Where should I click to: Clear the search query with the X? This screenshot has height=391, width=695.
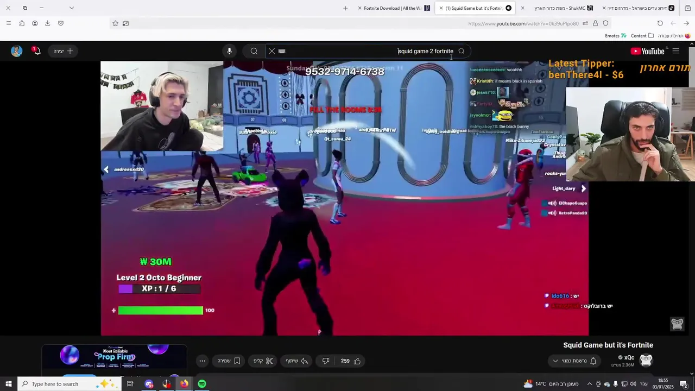[271, 51]
